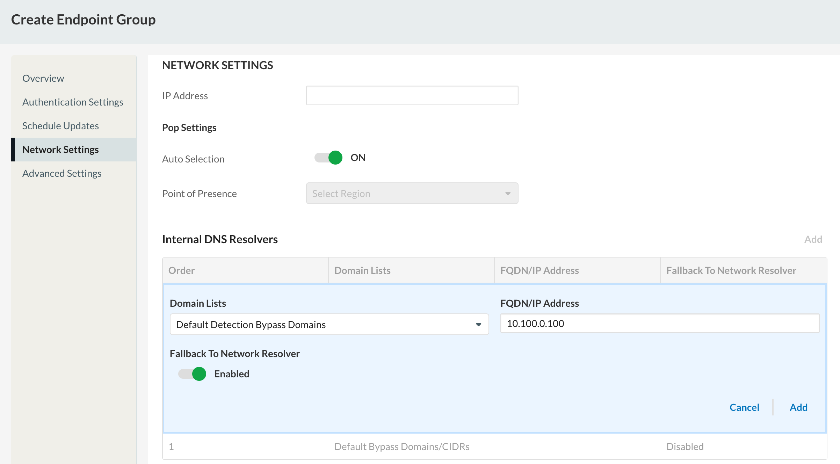Disable Fallback To Network Resolver toggle
The height and width of the screenshot is (464, 840).
pos(192,374)
